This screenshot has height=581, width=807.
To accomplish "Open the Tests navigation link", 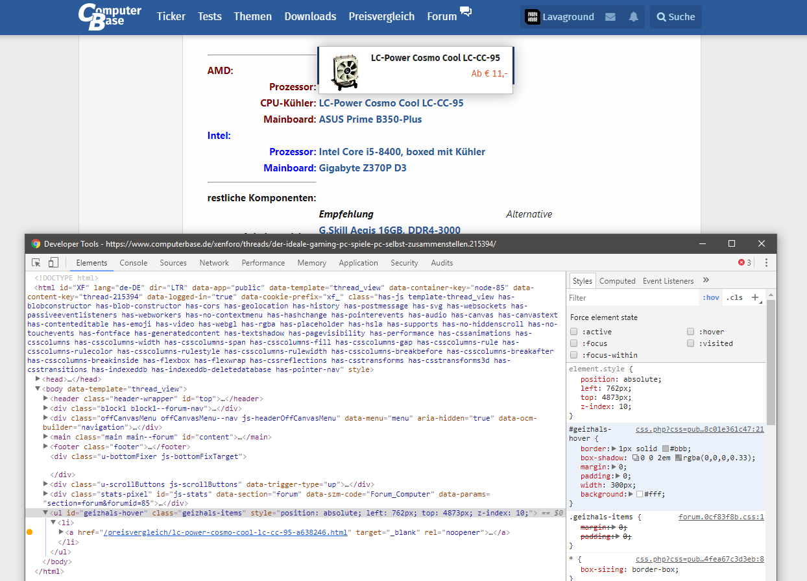I will (210, 17).
